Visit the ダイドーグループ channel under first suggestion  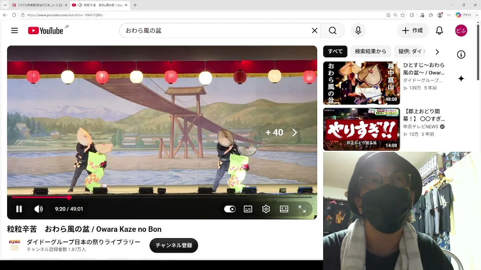tap(423, 80)
